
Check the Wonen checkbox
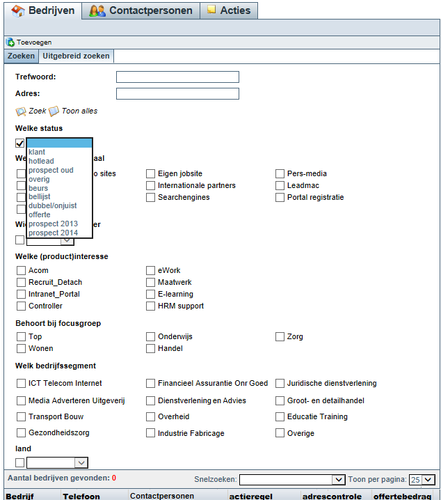click(21, 348)
